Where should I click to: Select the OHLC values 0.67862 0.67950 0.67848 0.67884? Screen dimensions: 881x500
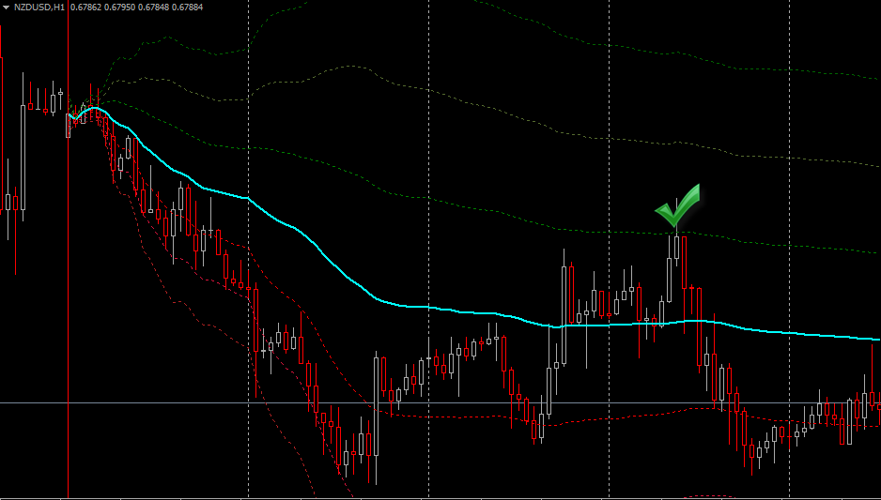(136, 8)
